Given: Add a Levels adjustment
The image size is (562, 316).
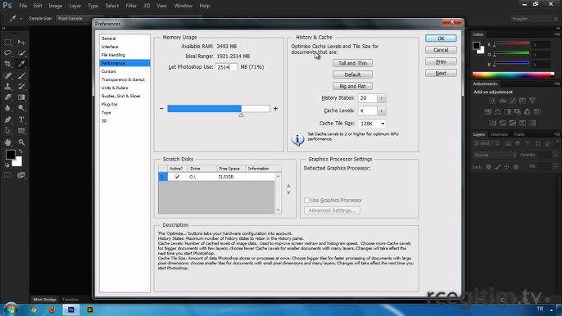Looking at the screenshot, I should pos(502,101).
